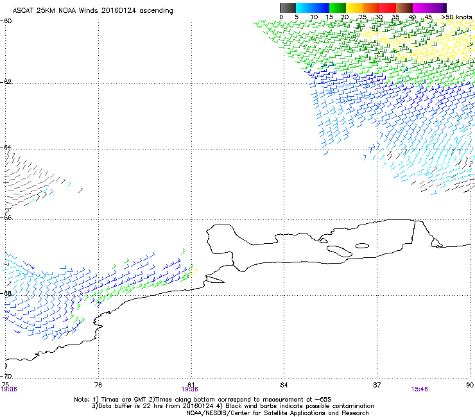Click the purple '19:06' time below longitude 81
475x417 pixels.
[189, 389]
